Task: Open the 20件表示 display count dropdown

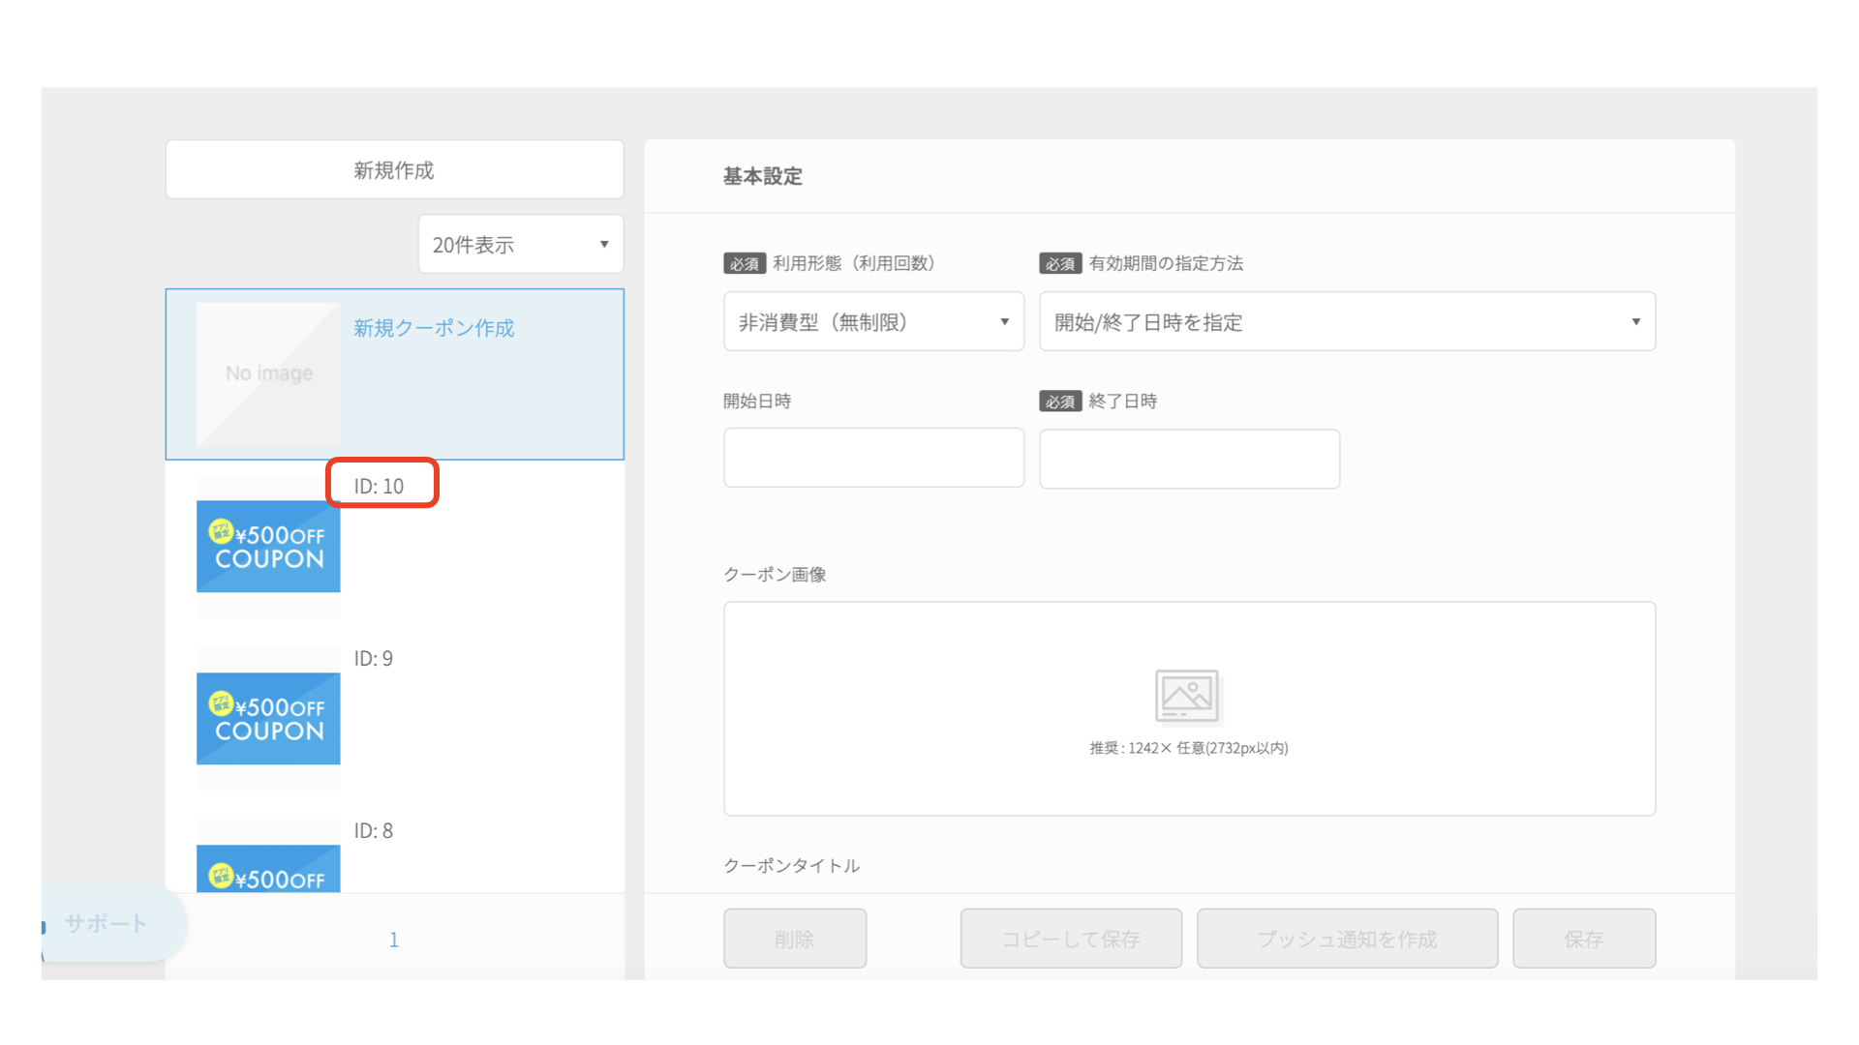Action: (521, 245)
